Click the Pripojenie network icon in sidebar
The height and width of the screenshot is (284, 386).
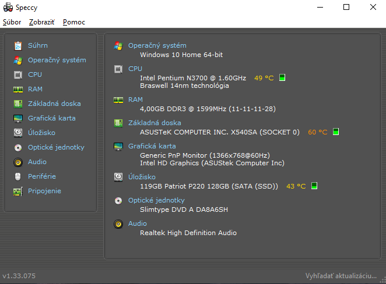18,191
